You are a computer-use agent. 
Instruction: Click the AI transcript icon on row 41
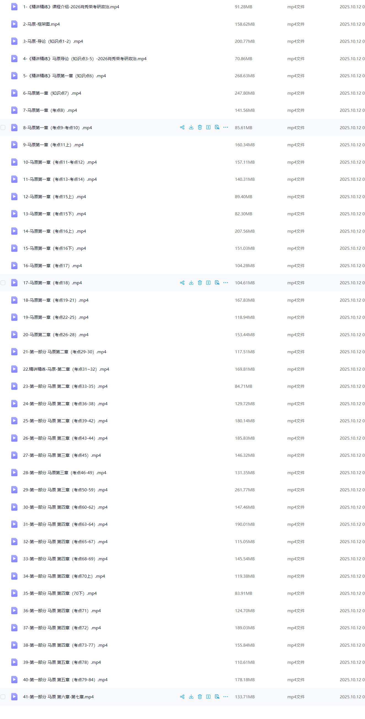[x=217, y=697]
